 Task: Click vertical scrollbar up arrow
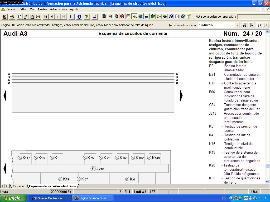[267, 32]
